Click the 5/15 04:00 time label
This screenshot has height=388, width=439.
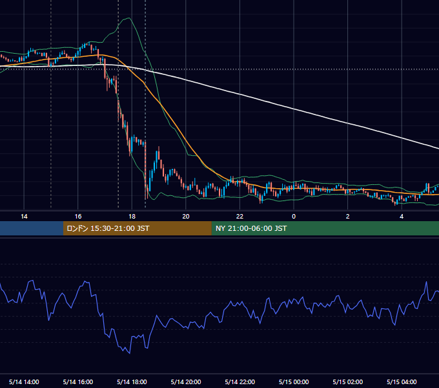402,382
